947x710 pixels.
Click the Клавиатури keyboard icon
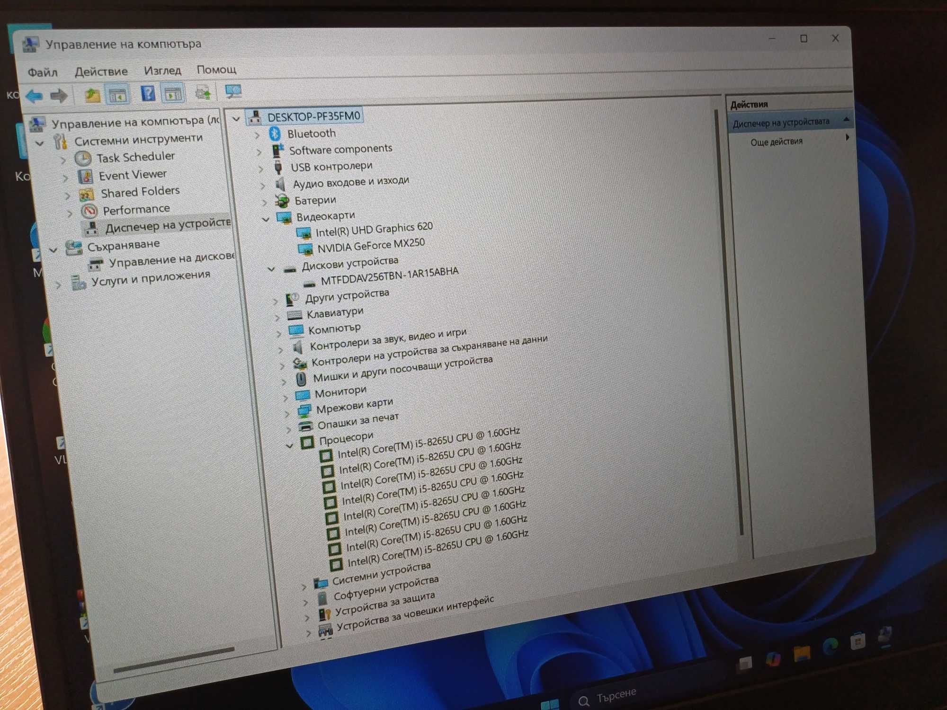[295, 314]
